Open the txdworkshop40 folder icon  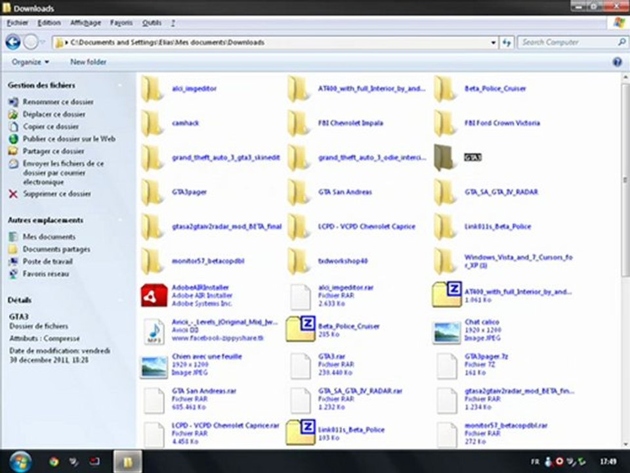[x=299, y=261]
